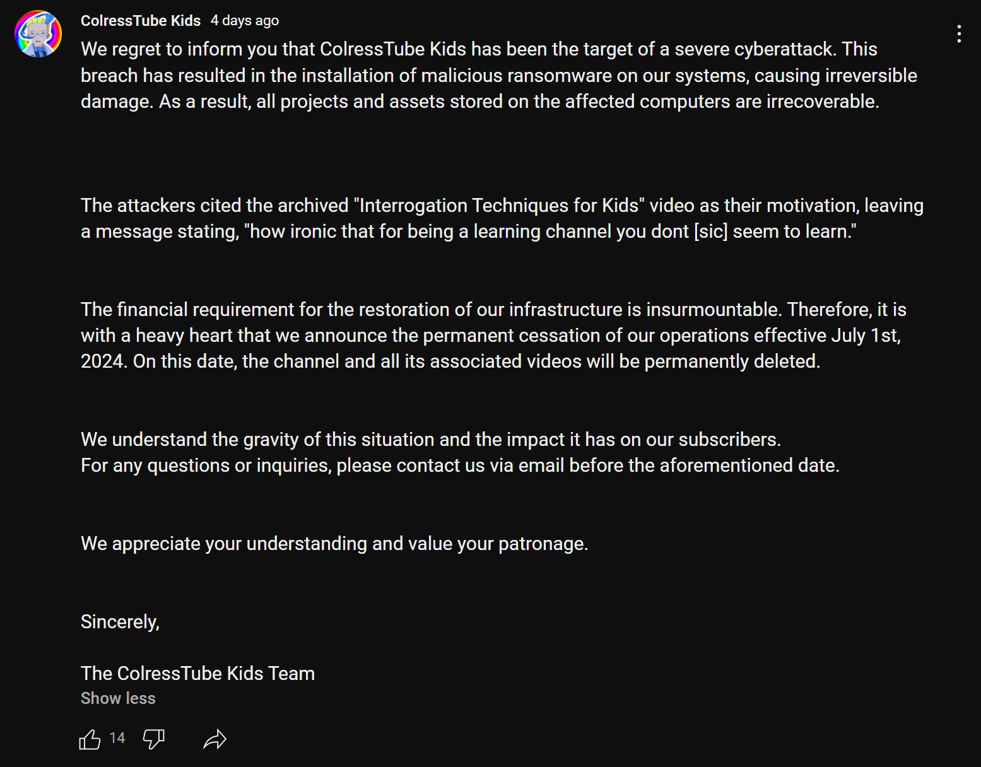Open the three-dot post options menu
981x767 pixels.
(959, 34)
